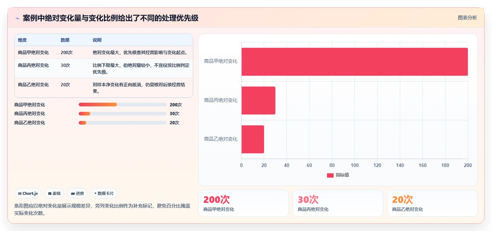Click x-axis tick label 100
This screenshot has height=231, width=492.
tap(354, 166)
